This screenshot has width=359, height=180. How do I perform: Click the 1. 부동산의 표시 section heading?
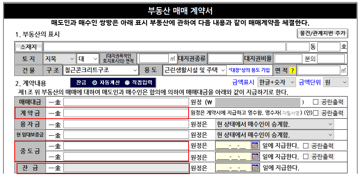click(37, 34)
